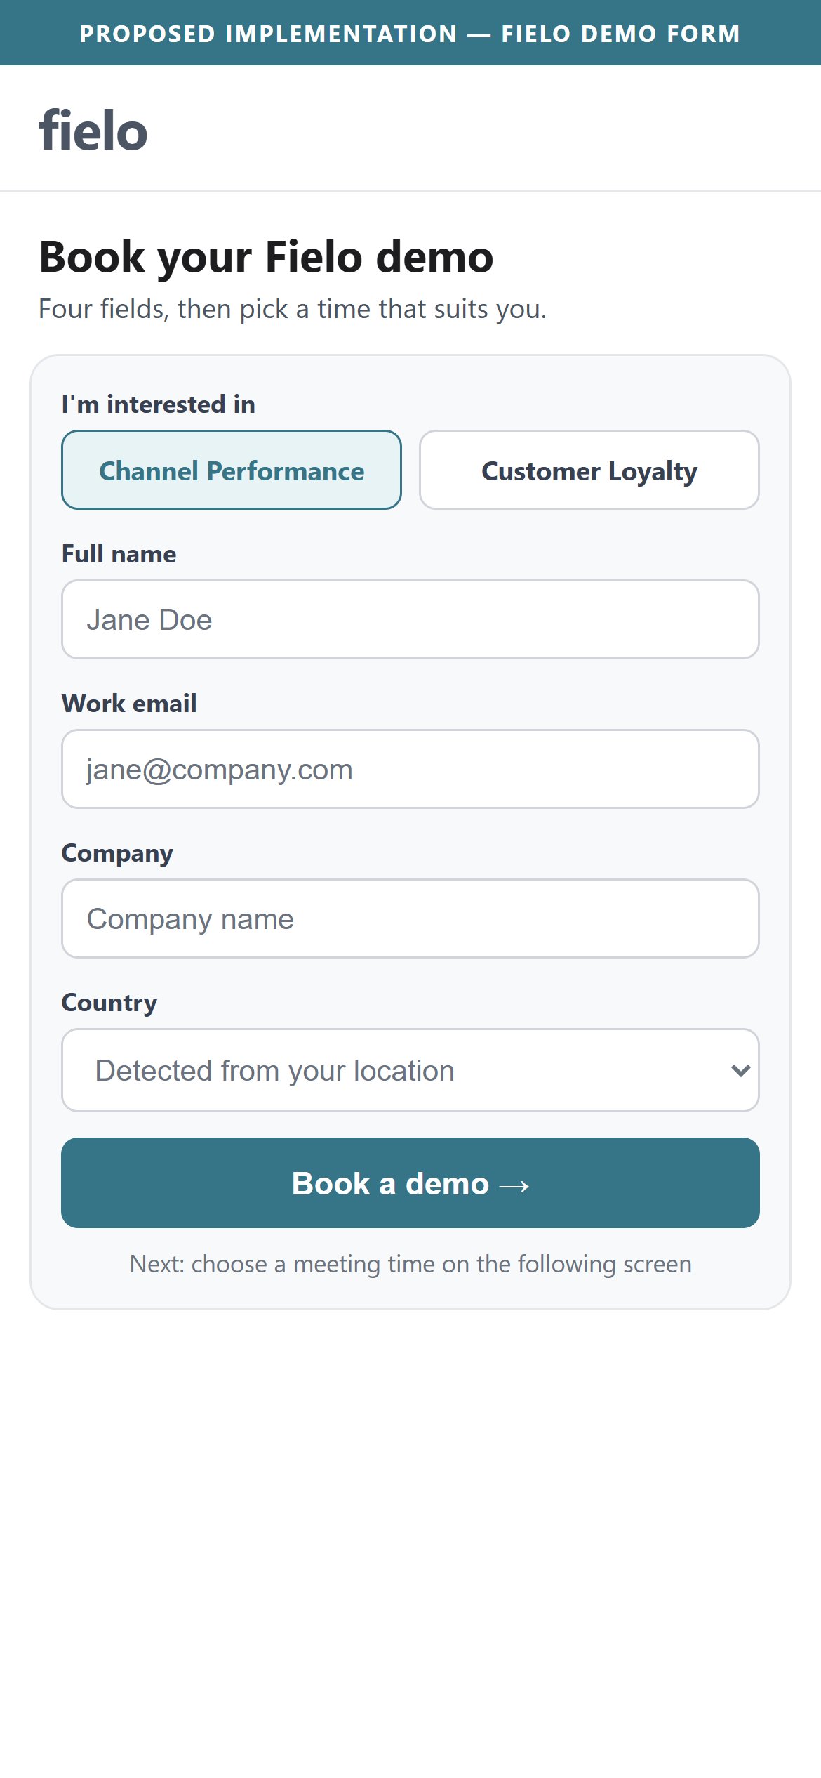This screenshot has width=821, height=1778.
Task: Click 'Four fields, then pick a time' subtitle
Action: [x=292, y=309]
